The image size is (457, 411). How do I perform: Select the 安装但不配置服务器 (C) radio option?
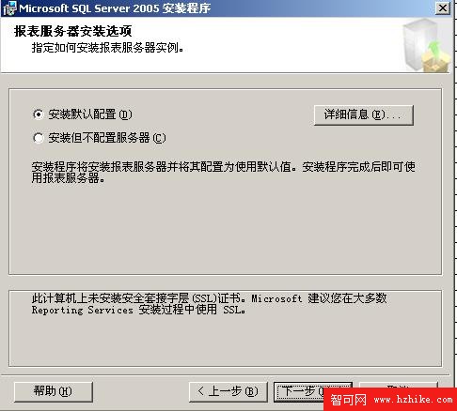click(100, 138)
